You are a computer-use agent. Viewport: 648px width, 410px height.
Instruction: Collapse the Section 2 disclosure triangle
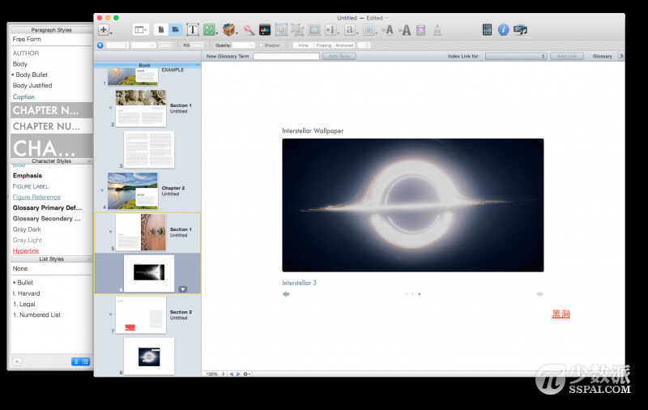point(110,314)
